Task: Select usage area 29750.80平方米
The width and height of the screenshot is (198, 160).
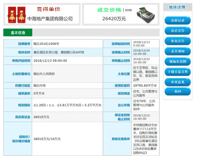Action: coord(145,85)
